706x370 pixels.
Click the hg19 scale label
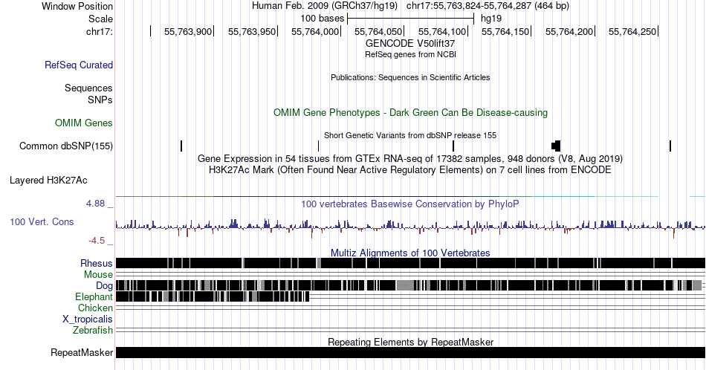pyautogui.click(x=491, y=19)
